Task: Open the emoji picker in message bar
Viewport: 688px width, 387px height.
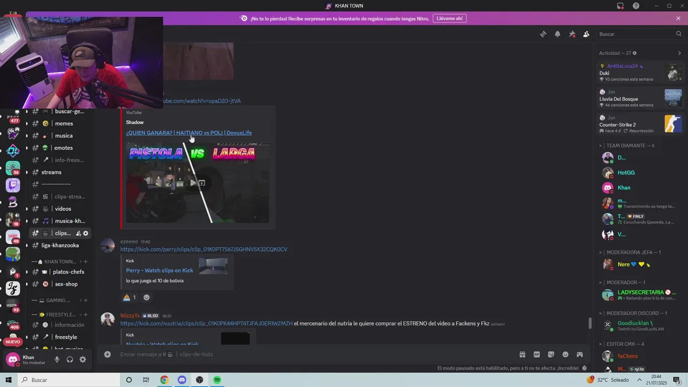Action: (x=565, y=354)
